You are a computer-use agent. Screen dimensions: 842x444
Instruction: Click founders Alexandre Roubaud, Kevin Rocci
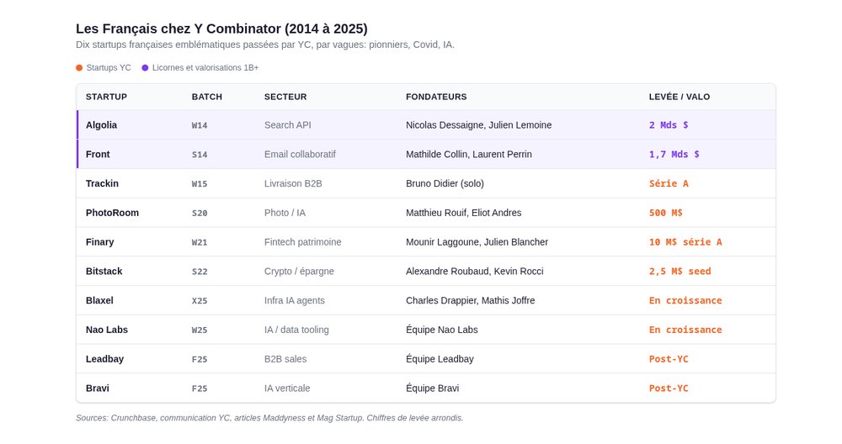475,271
